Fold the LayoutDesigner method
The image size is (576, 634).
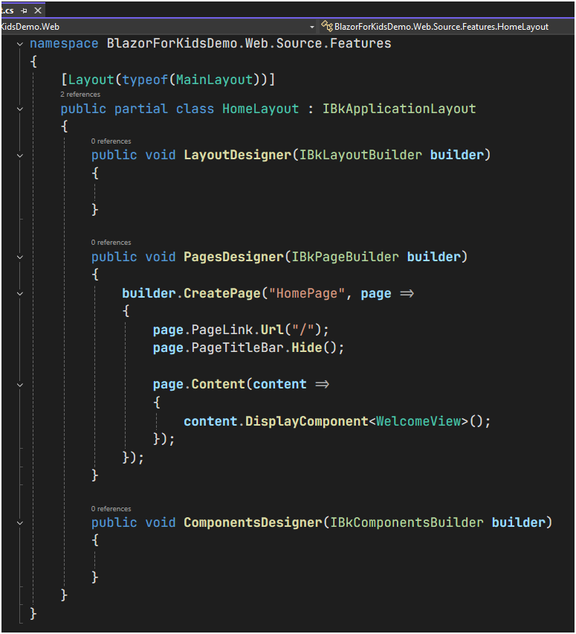(x=19, y=156)
